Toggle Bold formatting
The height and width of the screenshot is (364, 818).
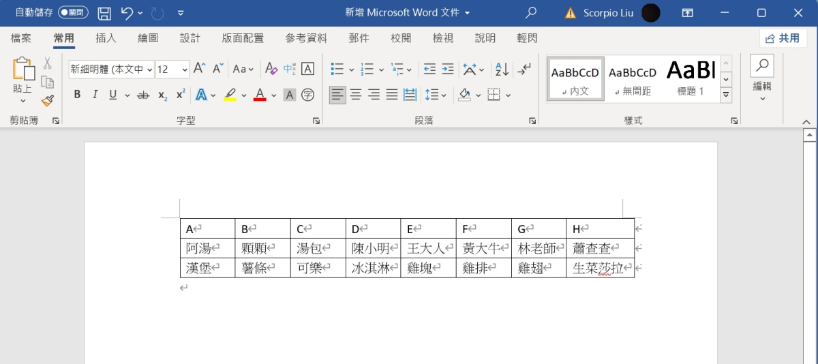(77, 95)
